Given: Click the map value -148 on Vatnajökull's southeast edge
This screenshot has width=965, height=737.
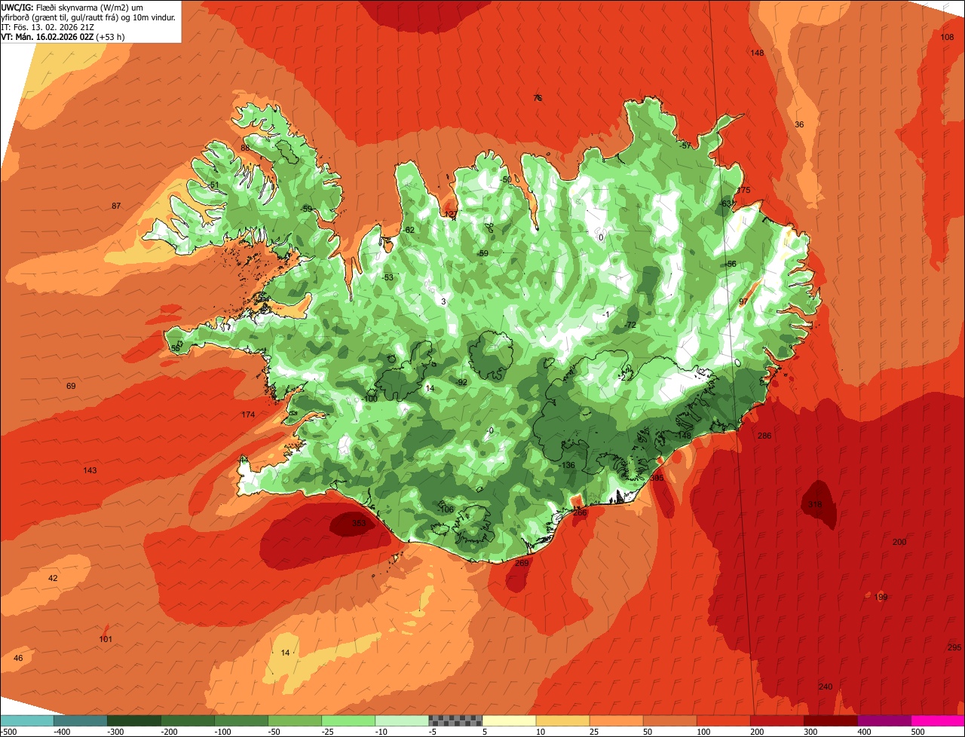Looking at the screenshot, I should click(683, 436).
